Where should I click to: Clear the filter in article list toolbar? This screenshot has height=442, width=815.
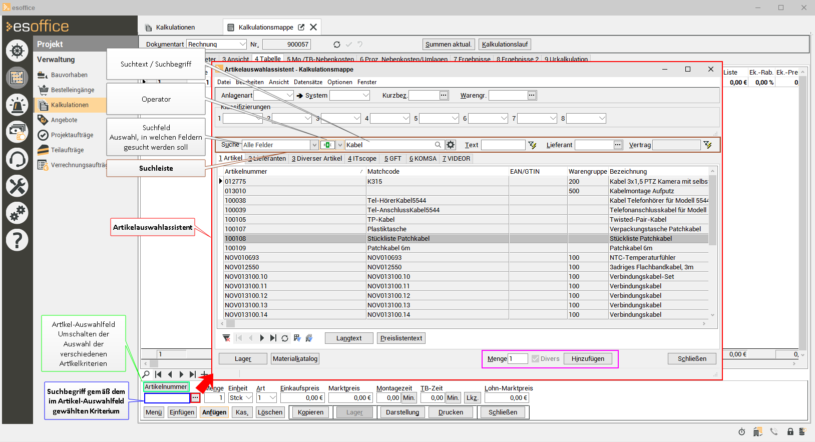click(x=226, y=338)
